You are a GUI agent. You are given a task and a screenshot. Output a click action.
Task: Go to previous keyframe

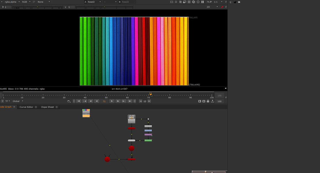(x=85, y=101)
